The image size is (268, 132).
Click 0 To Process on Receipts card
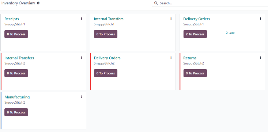click(16, 34)
